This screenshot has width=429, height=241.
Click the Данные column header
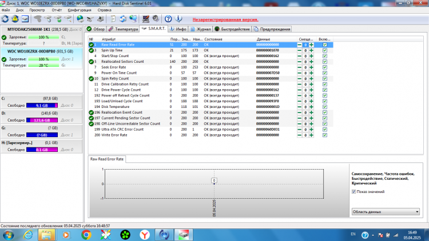pyautogui.click(x=276, y=39)
